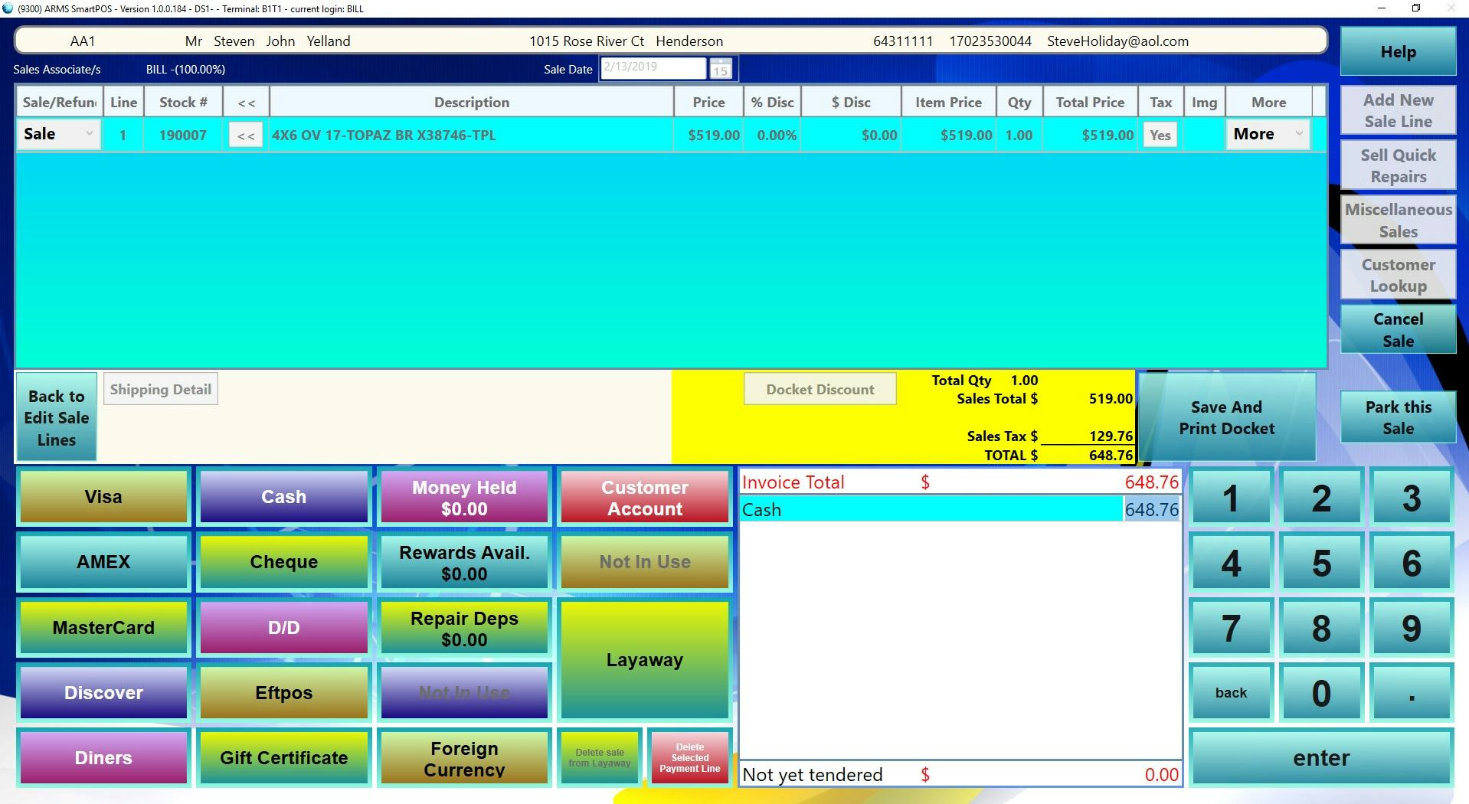Collapse the description column using the << button
Viewport: 1469px width, 804px height.
[245, 134]
